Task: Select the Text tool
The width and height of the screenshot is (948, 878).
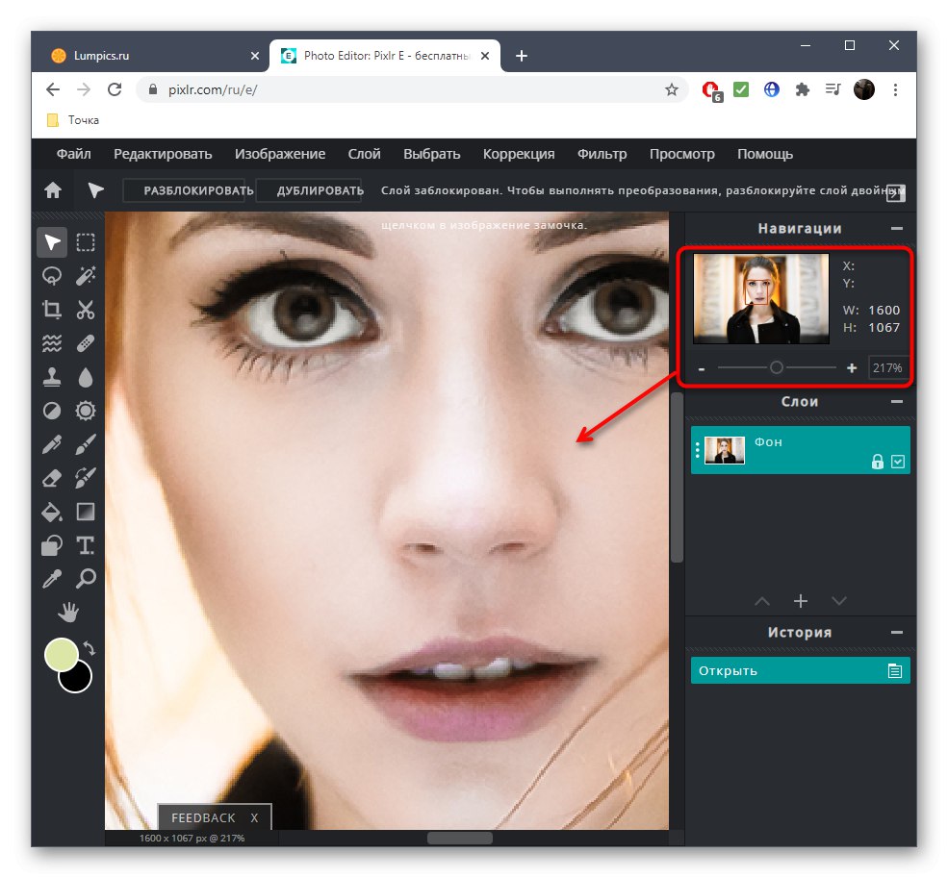Action: (x=86, y=545)
